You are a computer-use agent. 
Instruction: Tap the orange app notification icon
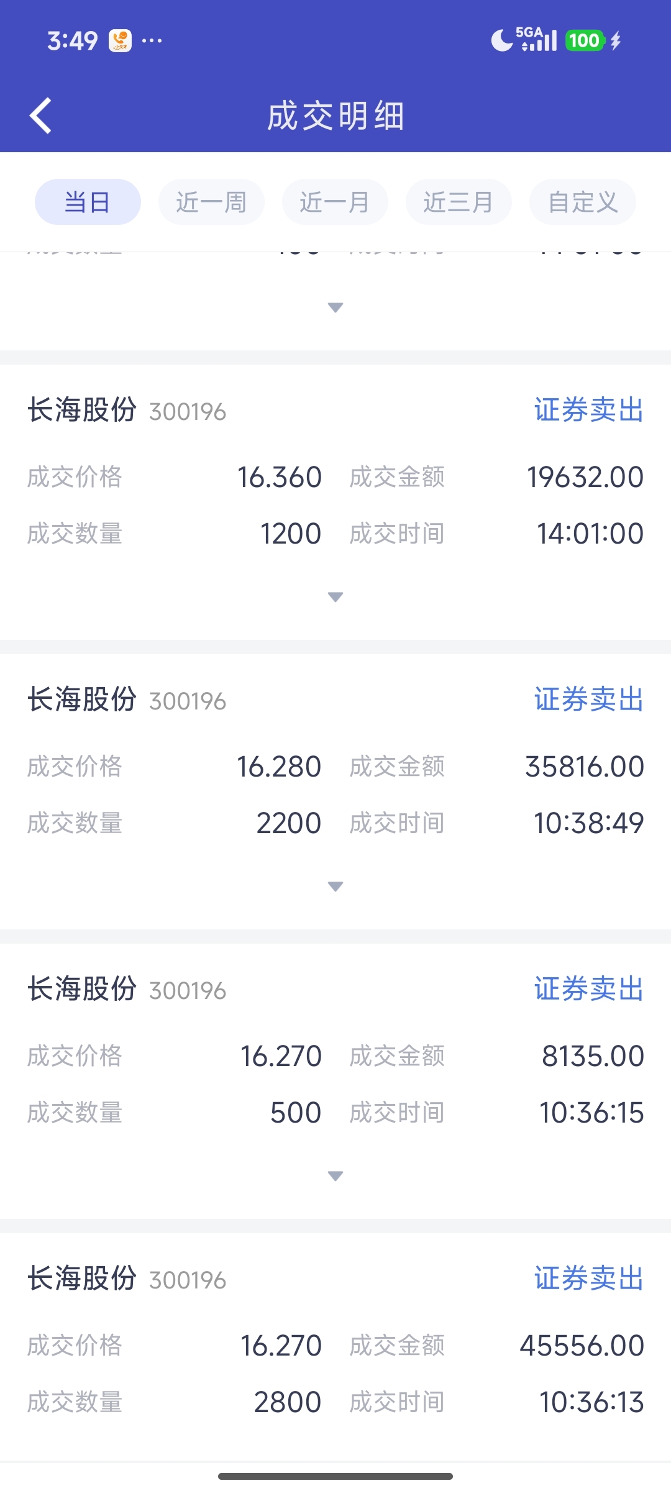(120, 41)
